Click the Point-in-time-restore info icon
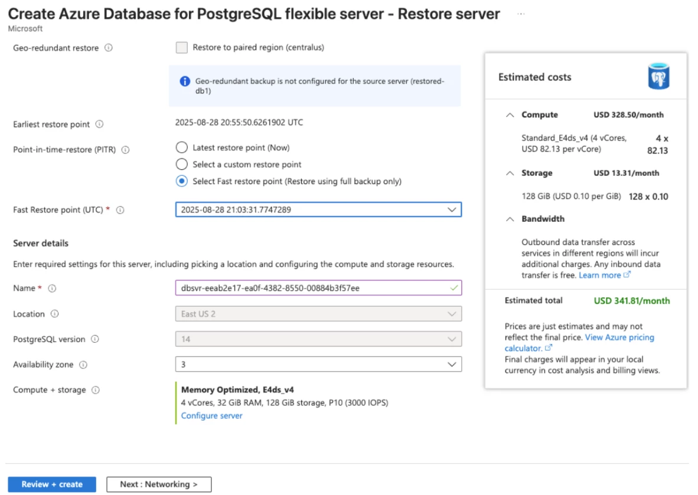 tap(126, 150)
